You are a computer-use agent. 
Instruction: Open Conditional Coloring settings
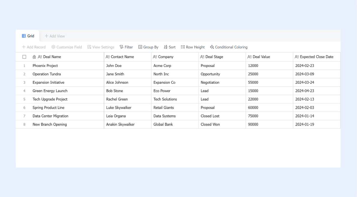pyautogui.click(x=229, y=47)
